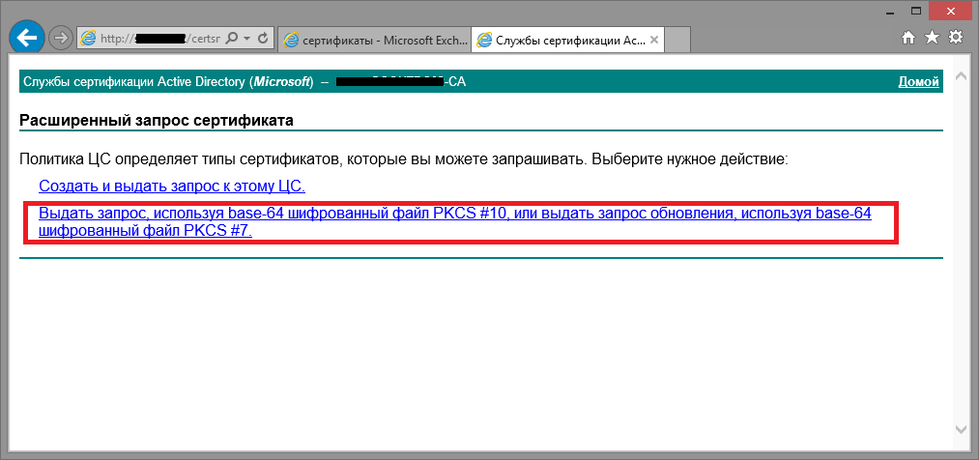The height and width of the screenshot is (460, 979).
Task: Open the Tools gear menu
Action: pos(955,38)
